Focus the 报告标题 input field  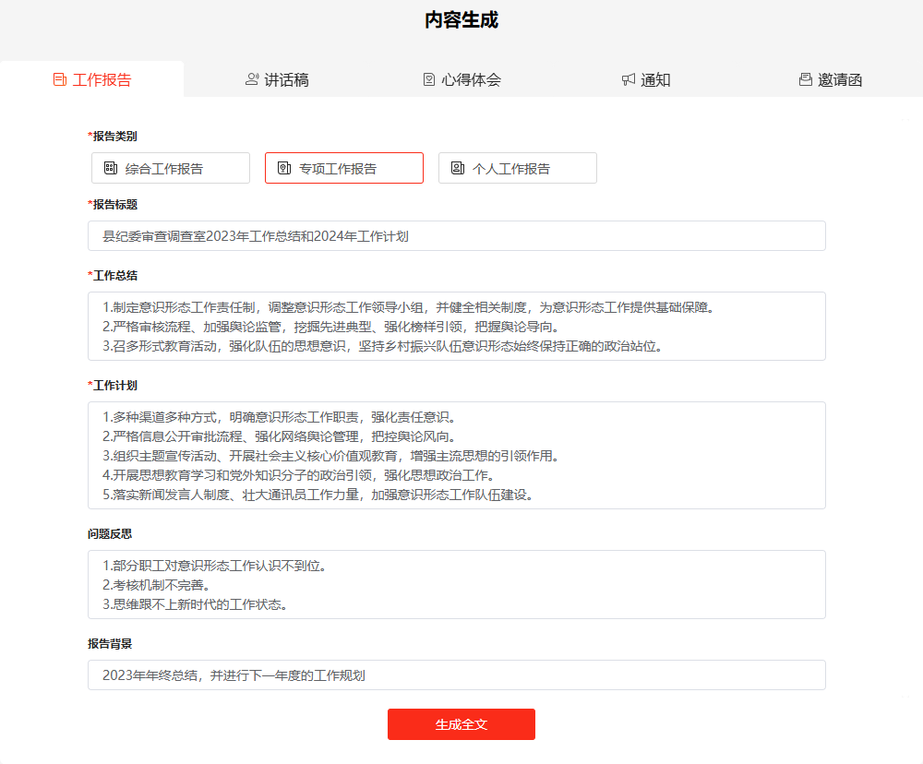tap(457, 236)
